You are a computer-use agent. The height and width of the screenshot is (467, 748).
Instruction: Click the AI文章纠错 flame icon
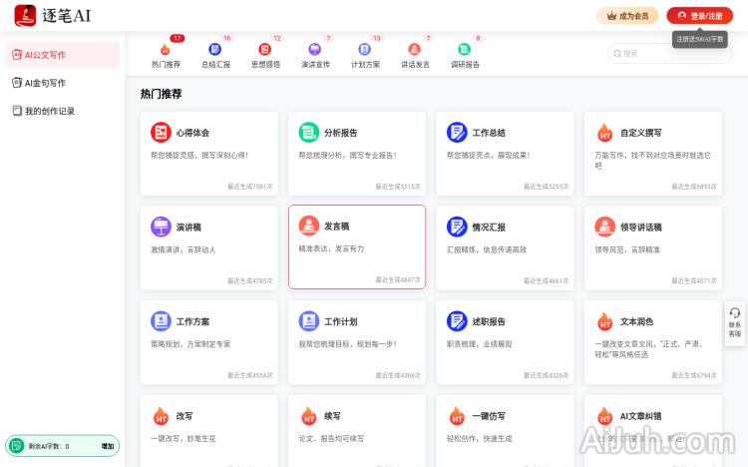click(605, 416)
